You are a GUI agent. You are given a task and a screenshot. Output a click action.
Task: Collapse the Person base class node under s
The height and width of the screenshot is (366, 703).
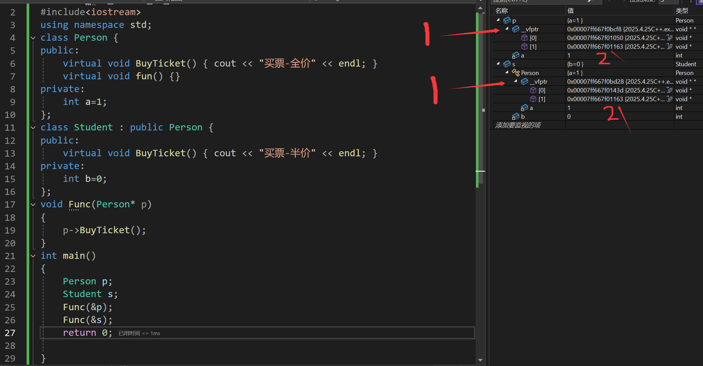pyautogui.click(x=507, y=73)
